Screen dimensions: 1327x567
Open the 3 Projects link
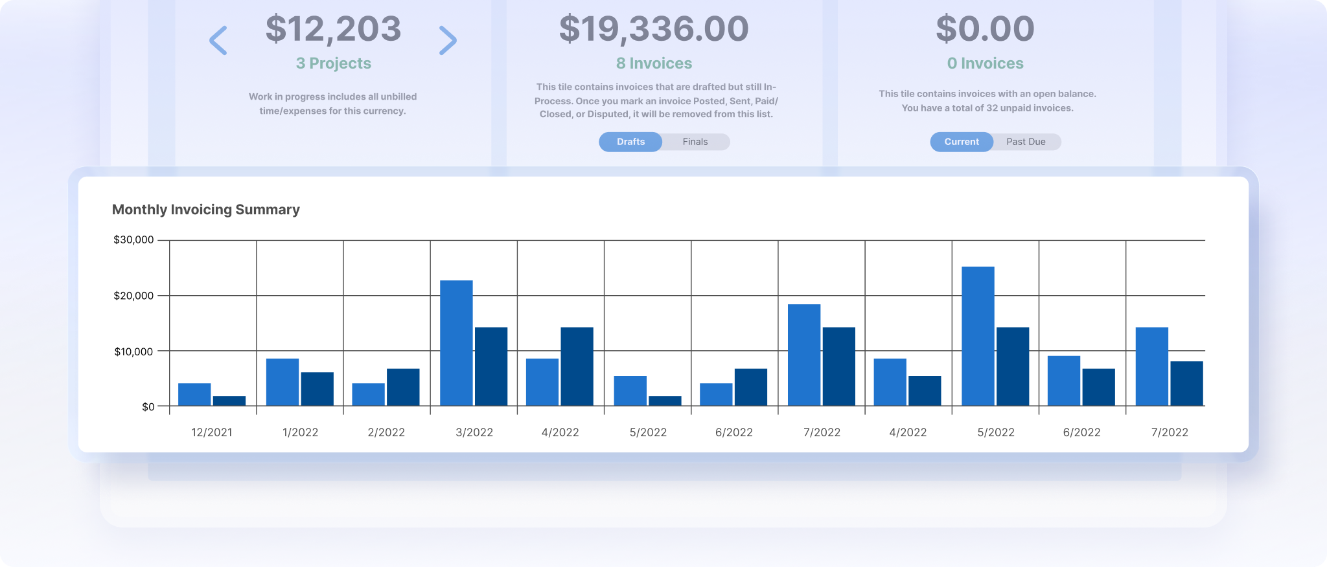click(334, 63)
